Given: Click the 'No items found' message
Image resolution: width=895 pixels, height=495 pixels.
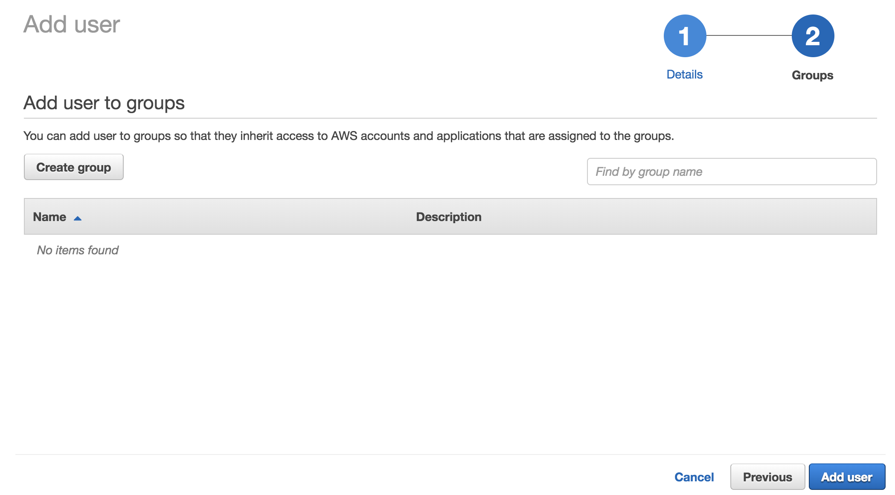Looking at the screenshot, I should tap(78, 250).
